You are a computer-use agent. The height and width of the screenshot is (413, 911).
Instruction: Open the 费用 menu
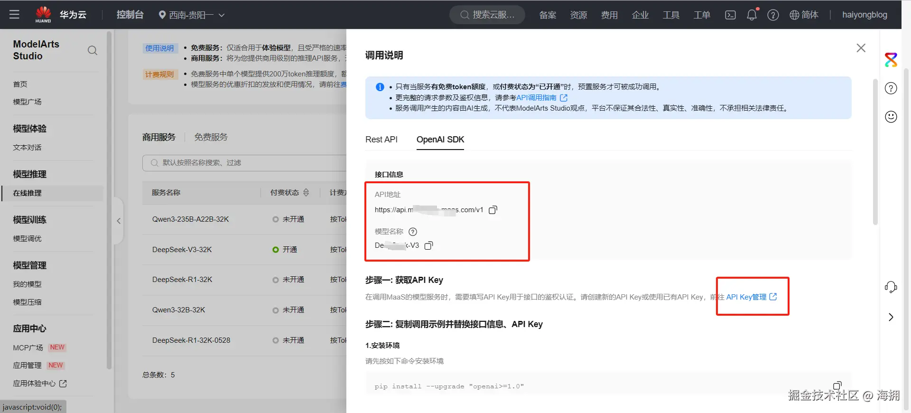pyautogui.click(x=609, y=15)
